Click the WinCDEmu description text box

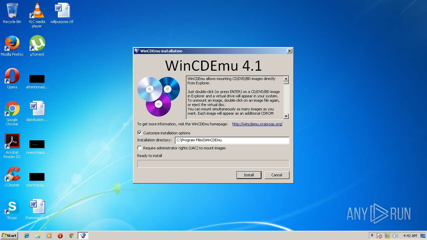235,97
